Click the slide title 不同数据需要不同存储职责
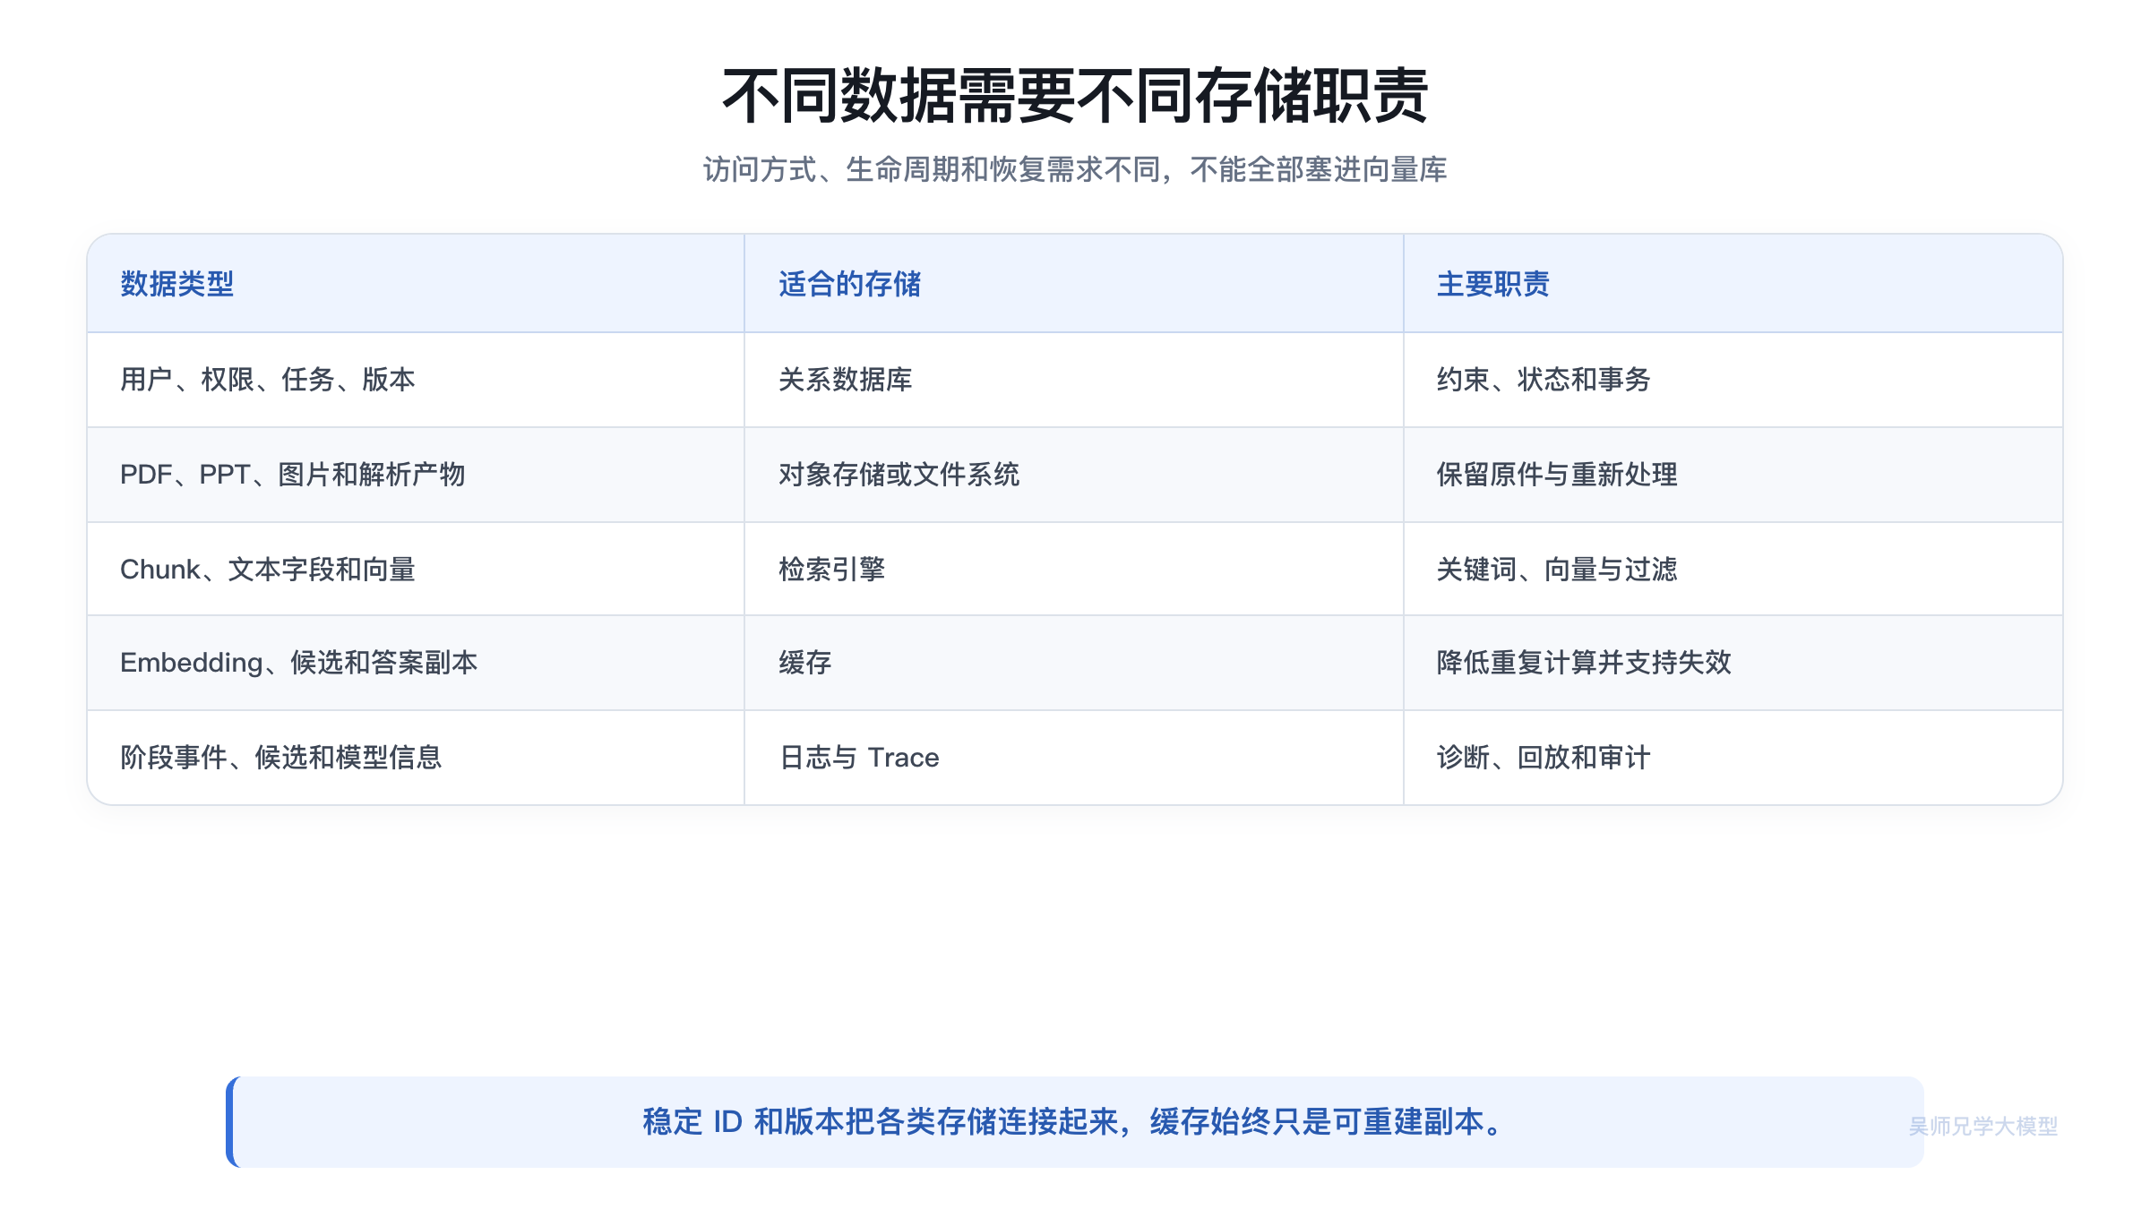This screenshot has width=2150, height=1209. tap(1075, 96)
